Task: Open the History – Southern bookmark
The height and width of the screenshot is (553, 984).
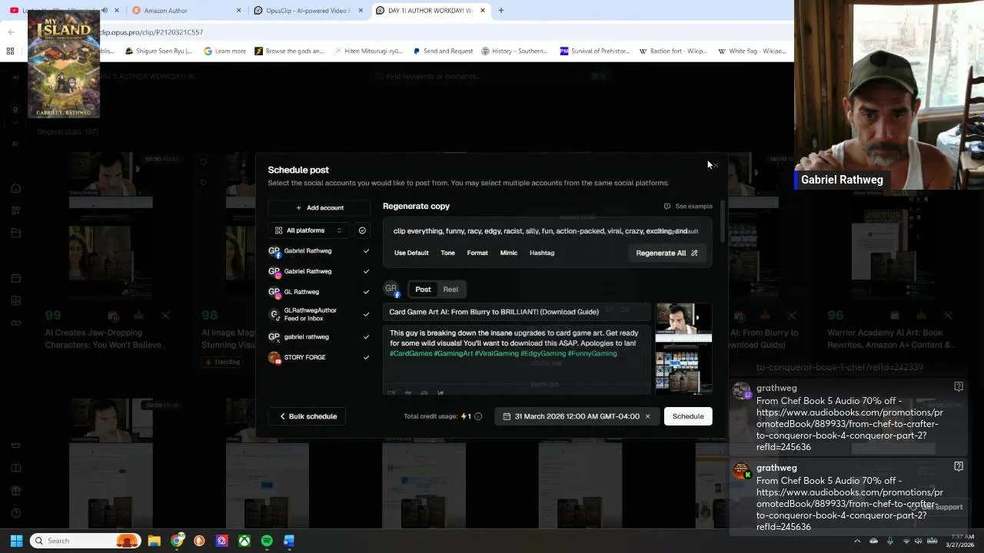Action: coord(514,51)
